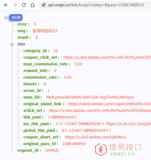Select the original_uland_link key label
151x160 pixels.
[x=44, y=104]
